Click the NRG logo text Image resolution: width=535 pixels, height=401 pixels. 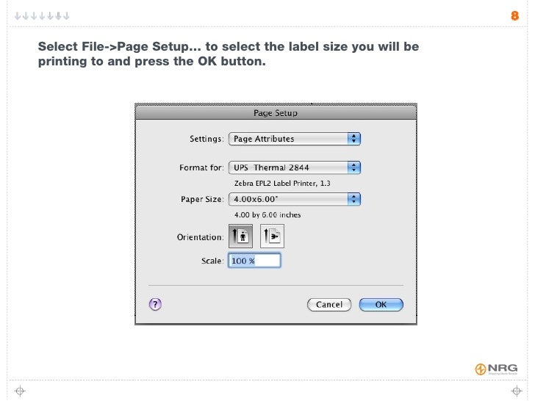click(x=503, y=368)
